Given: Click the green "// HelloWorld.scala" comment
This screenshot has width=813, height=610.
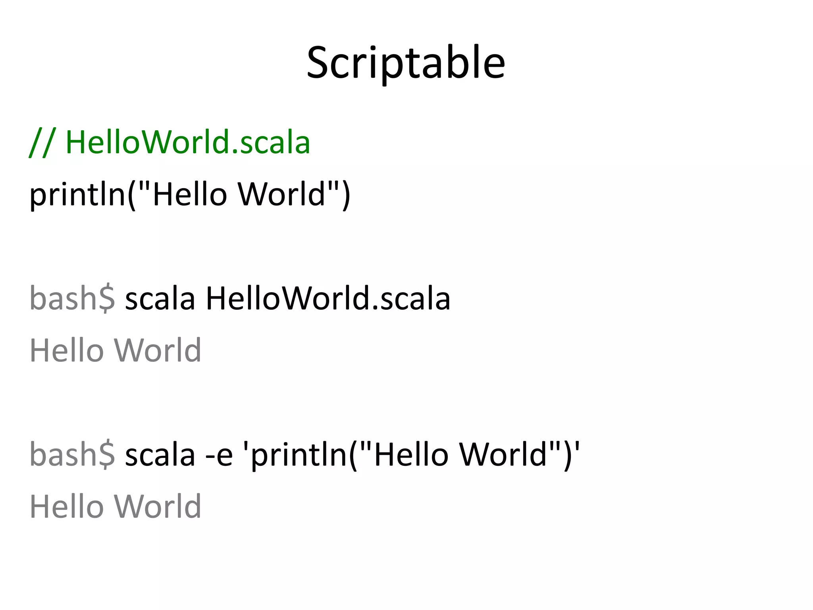Looking at the screenshot, I should tap(170, 142).
